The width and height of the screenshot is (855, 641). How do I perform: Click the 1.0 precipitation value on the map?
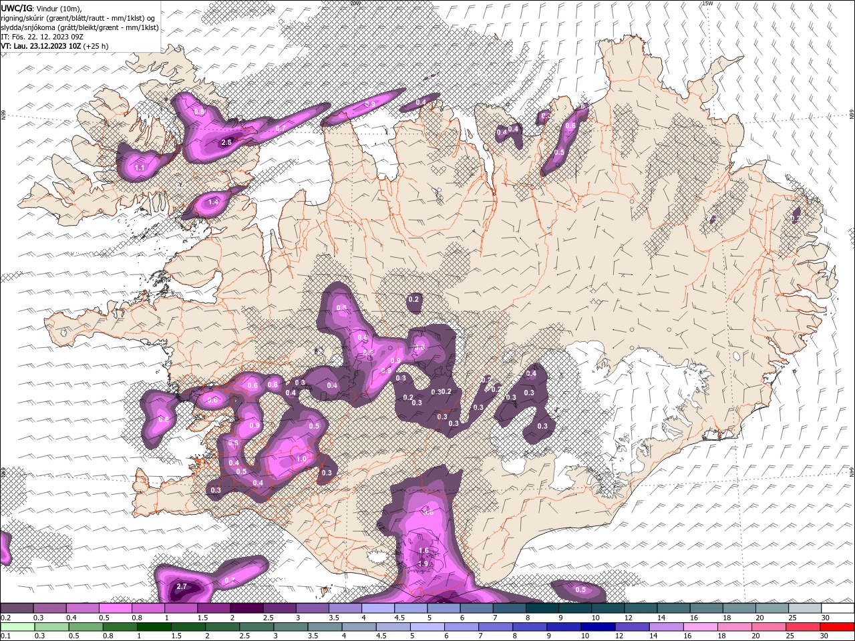(x=301, y=459)
